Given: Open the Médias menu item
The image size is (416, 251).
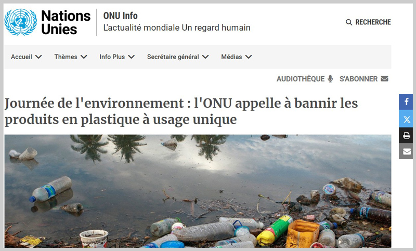Looking at the screenshot, I should pos(231,57).
